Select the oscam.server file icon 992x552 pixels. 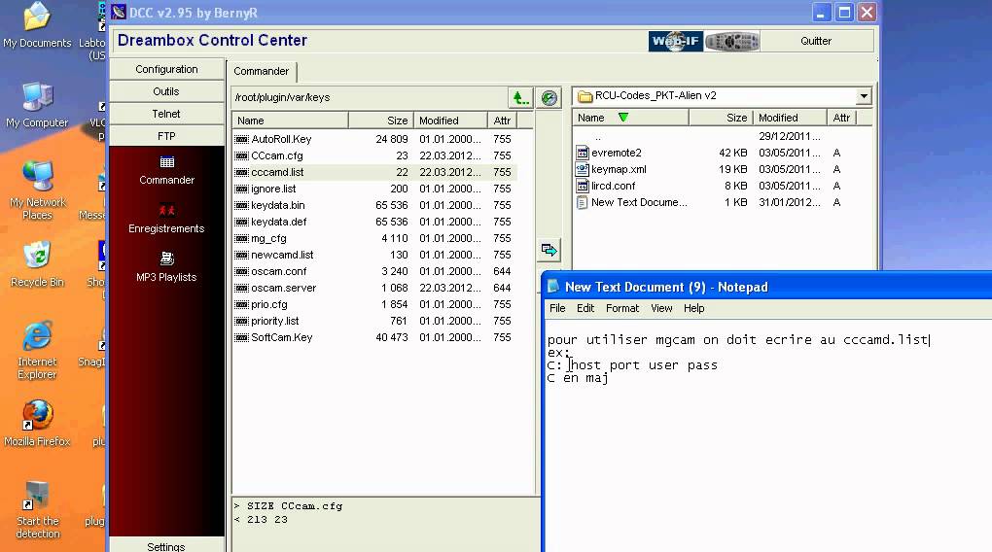[x=241, y=288]
